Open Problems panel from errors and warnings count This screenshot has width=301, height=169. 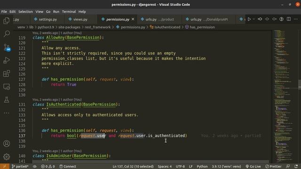click(48, 166)
